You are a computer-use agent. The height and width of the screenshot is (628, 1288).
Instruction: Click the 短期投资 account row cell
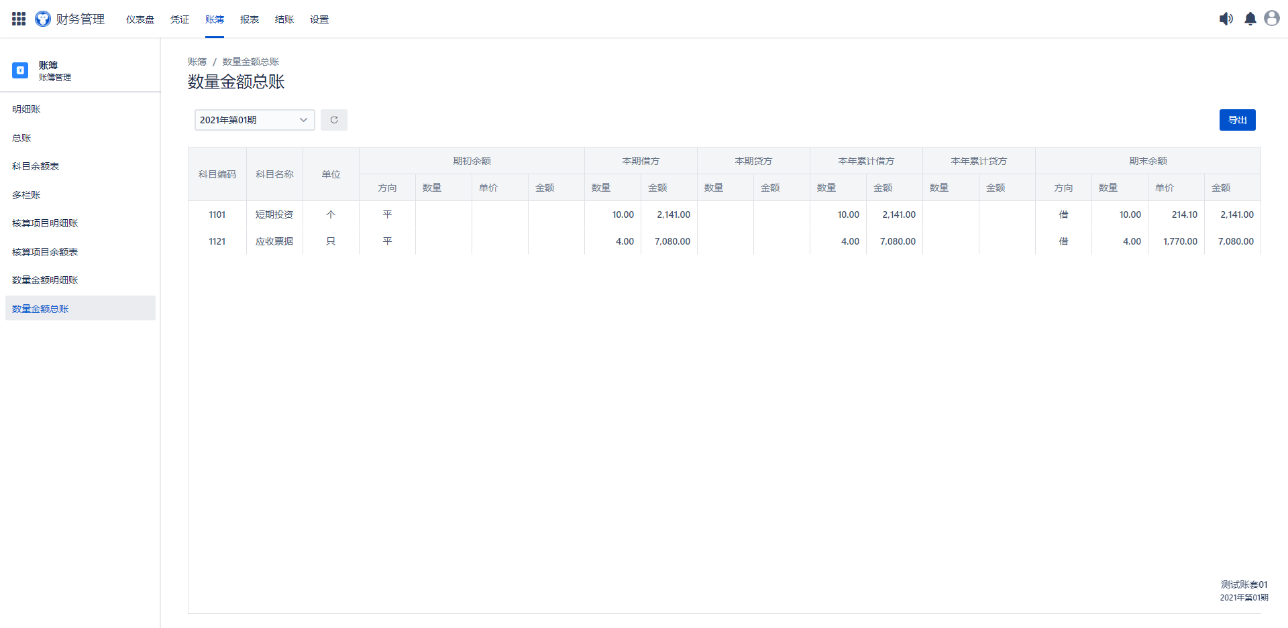click(274, 214)
